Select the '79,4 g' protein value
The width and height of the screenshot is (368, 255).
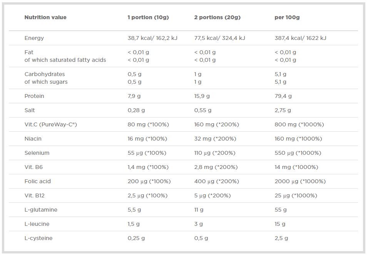(283, 96)
